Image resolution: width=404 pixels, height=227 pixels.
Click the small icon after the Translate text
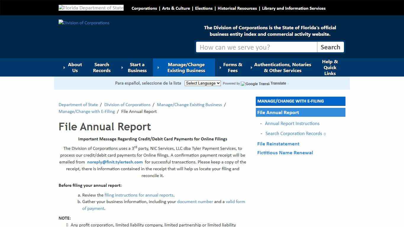click(287, 83)
